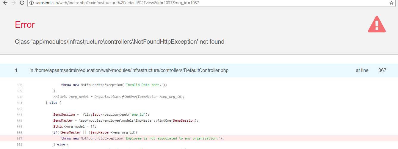Click highlighted line 367 'Employee is not associated'
The image size is (398, 149).
[199, 138]
